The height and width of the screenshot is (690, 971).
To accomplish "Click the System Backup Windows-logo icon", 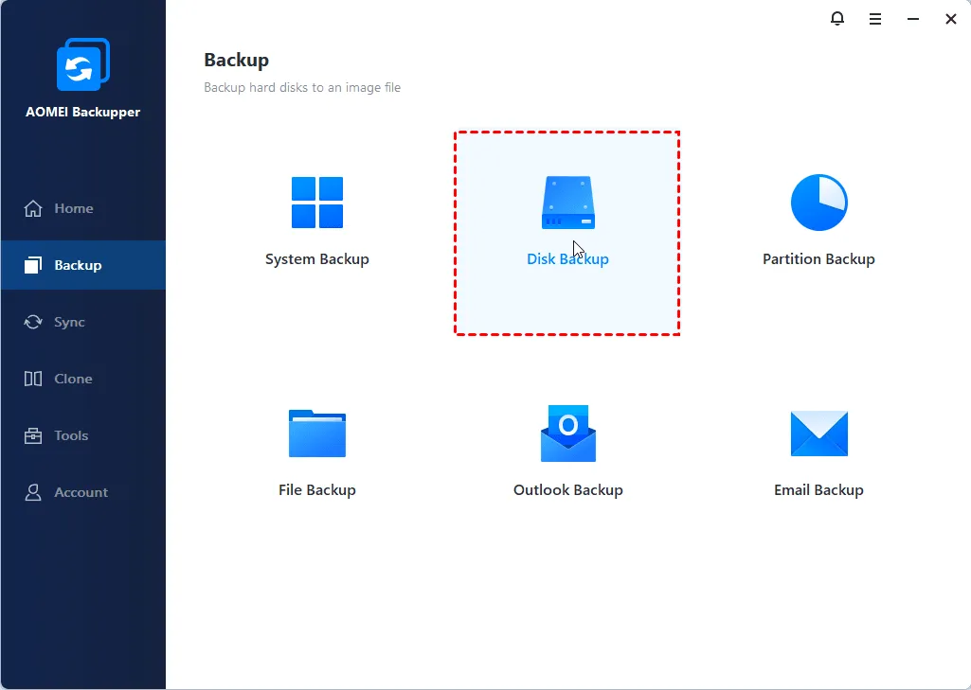I will click(317, 203).
